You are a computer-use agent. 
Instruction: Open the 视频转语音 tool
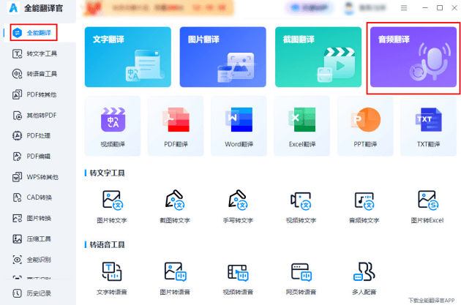pos(238,279)
